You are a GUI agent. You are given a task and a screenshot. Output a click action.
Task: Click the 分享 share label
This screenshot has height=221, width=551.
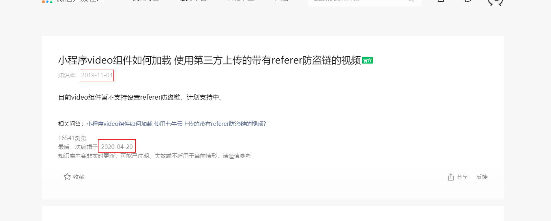pos(462,177)
